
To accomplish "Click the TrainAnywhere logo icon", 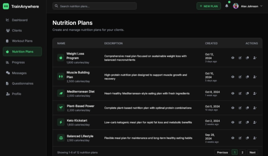I will [6, 6].
